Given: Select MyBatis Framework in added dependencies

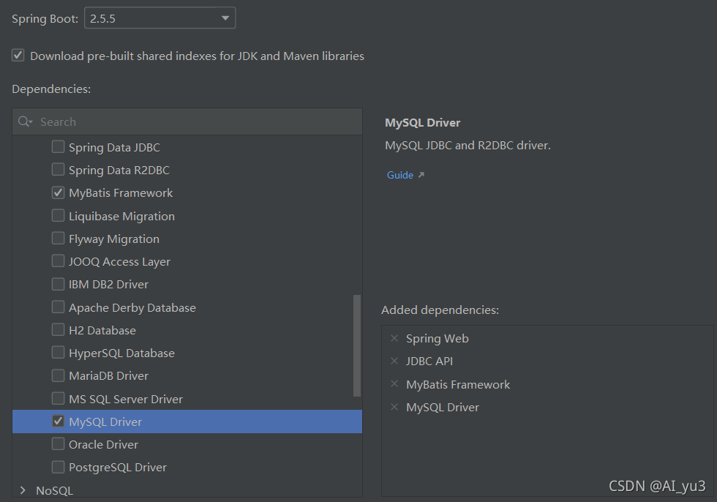Looking at the screenshot, I should [x=458, y=384].
